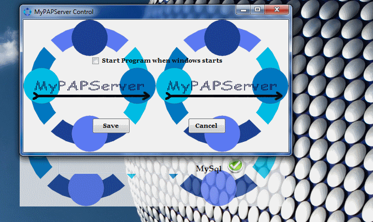Viewport: 373px width, 222px height.
Task: Close the MyPAPServer Control dialog
Action: pyautogui.click(x=277, y=10)
